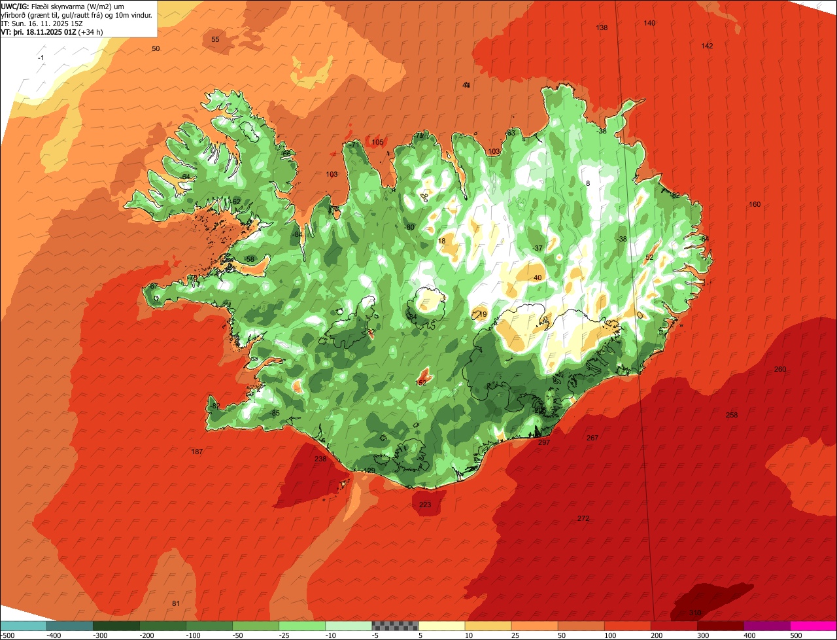Click the '-85' value in southwest Iceland

pos(275,413)
